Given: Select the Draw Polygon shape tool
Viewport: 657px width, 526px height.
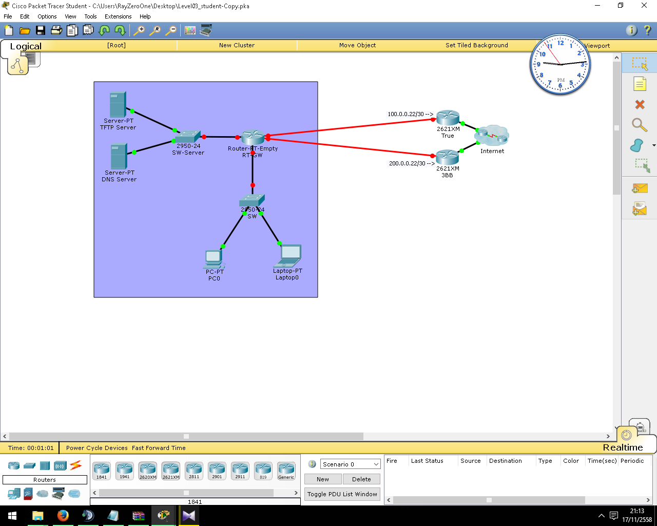Looking at the screenshot, I should pos(637,145).
